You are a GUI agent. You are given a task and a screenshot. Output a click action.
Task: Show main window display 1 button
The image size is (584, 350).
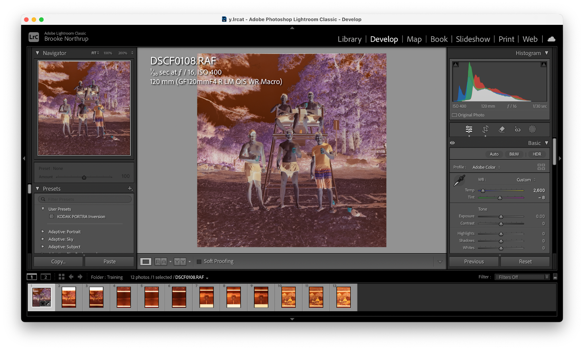(32, 277)
